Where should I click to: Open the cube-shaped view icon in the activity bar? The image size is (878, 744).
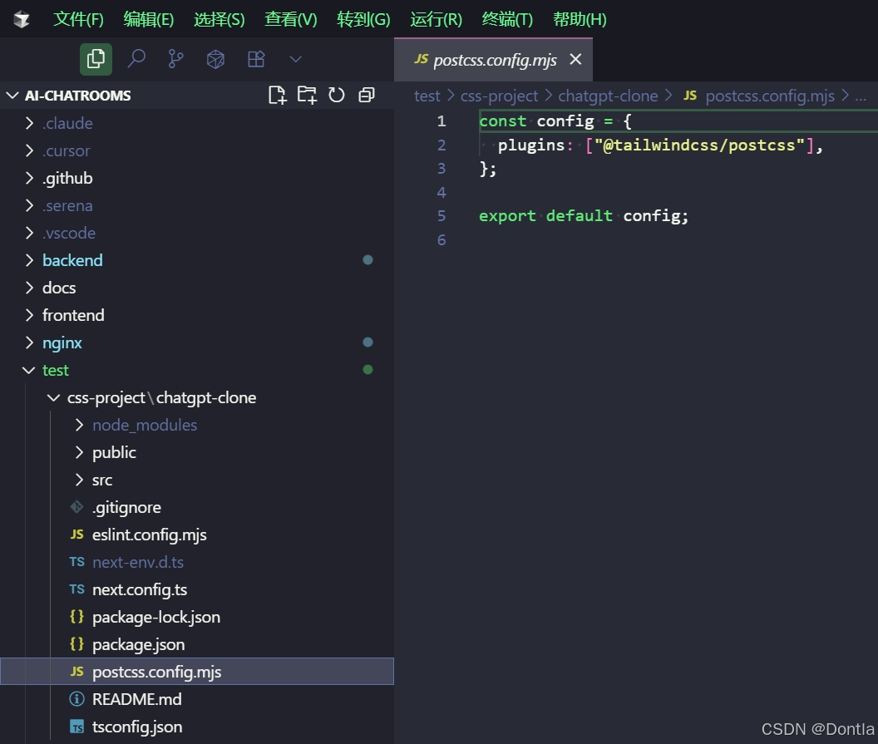pos(215,59)
